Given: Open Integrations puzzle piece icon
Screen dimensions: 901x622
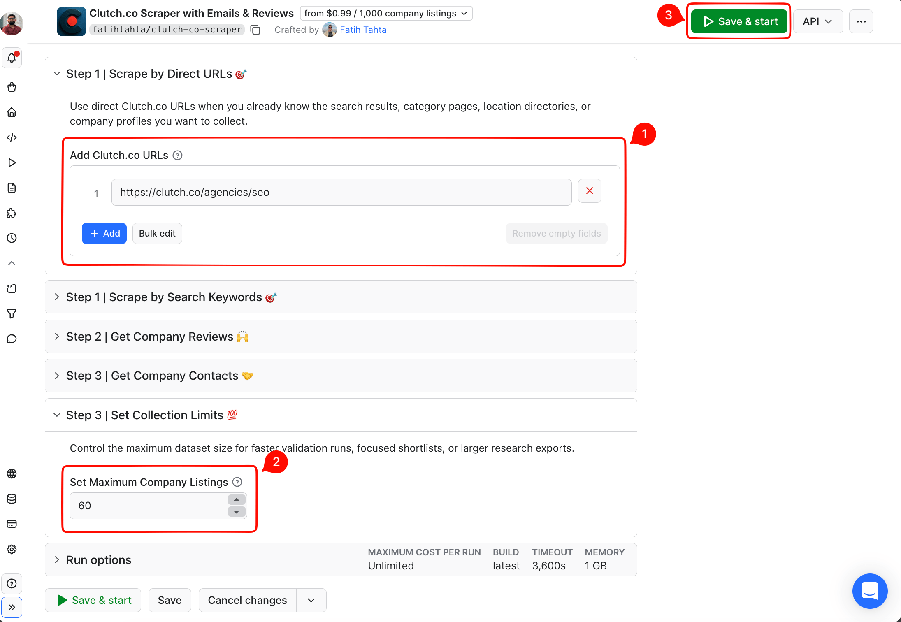Looking at the screenshot, I should [x=12, y=213].
